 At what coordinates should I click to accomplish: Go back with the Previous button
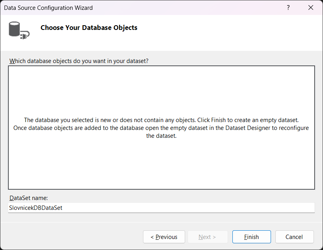[164, 237]
